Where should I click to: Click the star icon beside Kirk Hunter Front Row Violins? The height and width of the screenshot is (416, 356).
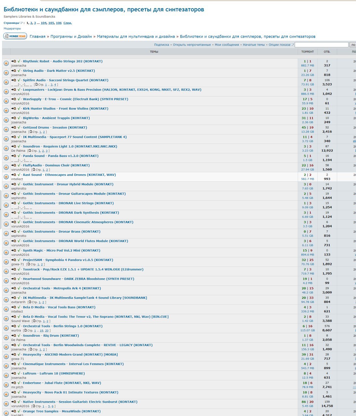[6, 111]
